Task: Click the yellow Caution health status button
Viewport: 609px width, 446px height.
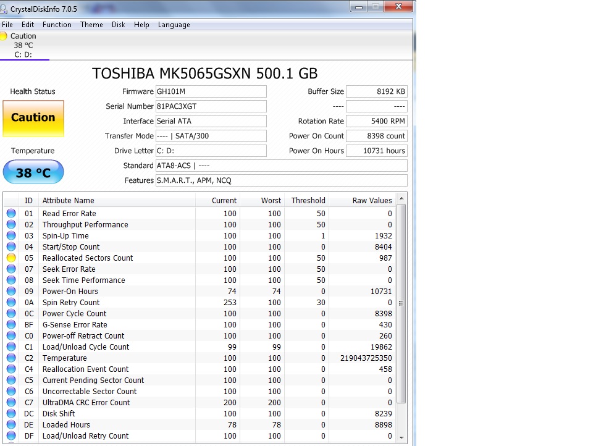Action: point(33,119)
